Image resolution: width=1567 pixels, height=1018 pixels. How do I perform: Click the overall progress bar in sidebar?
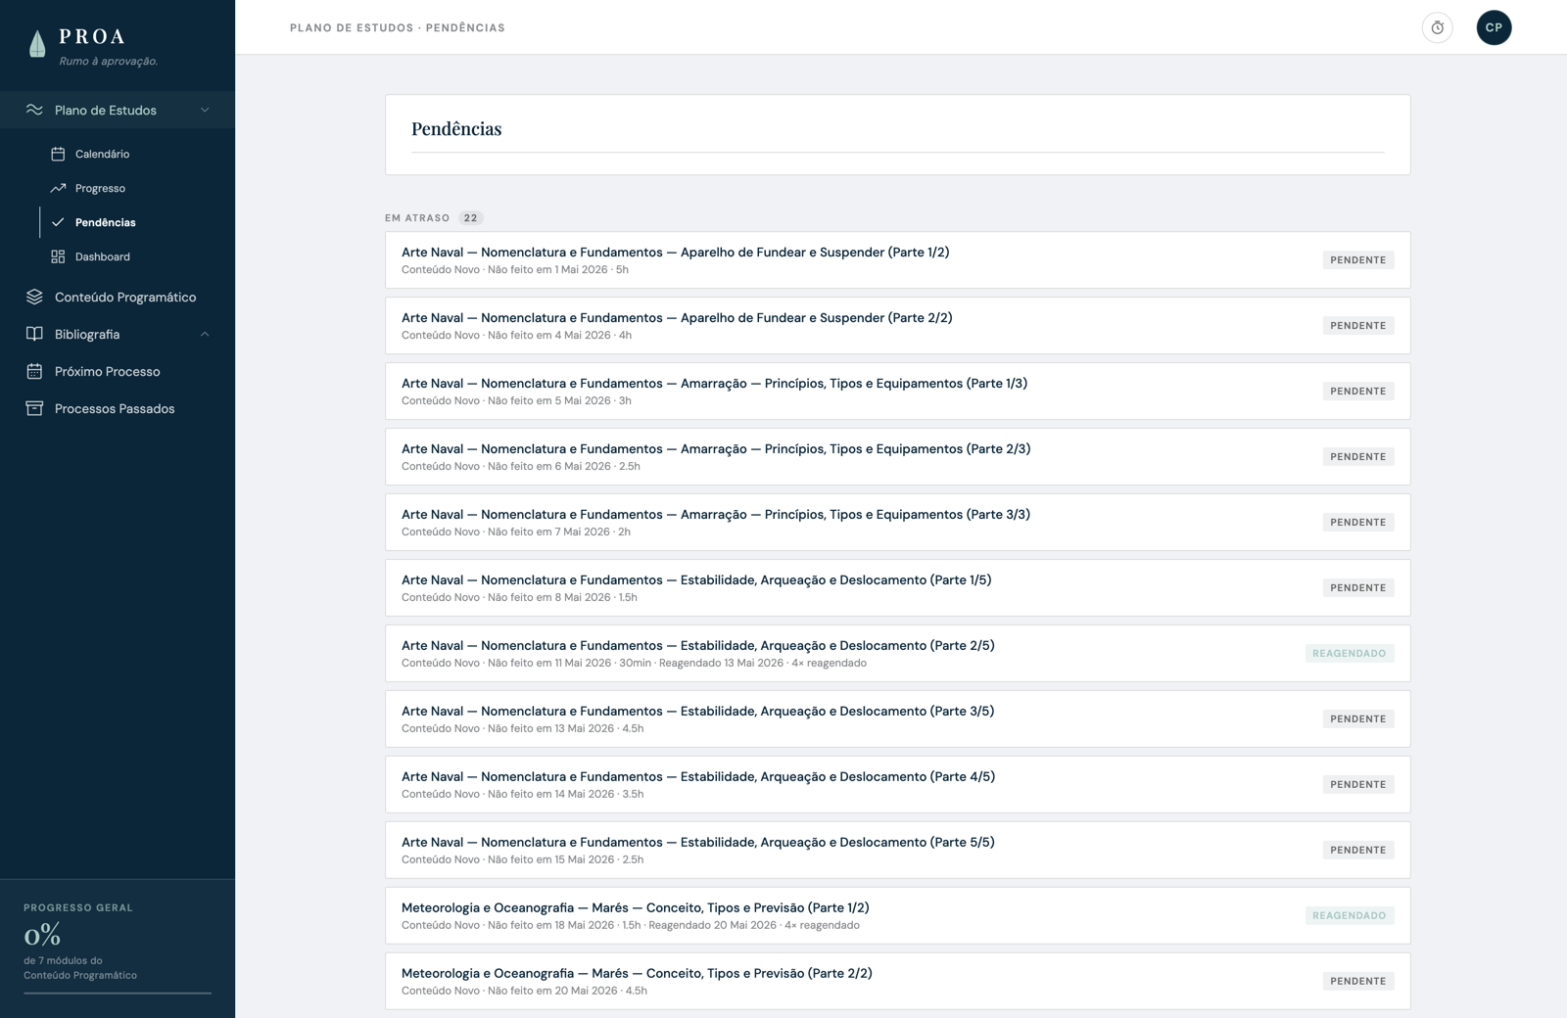118,993
